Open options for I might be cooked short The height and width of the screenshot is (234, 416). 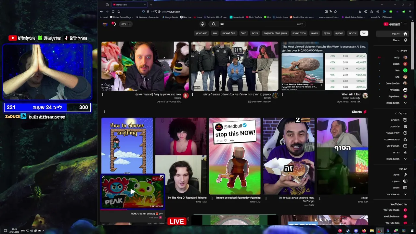click(212, 198)
